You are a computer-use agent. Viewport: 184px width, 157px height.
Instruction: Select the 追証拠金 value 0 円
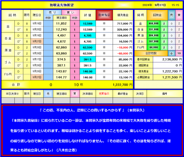point(168,65)
